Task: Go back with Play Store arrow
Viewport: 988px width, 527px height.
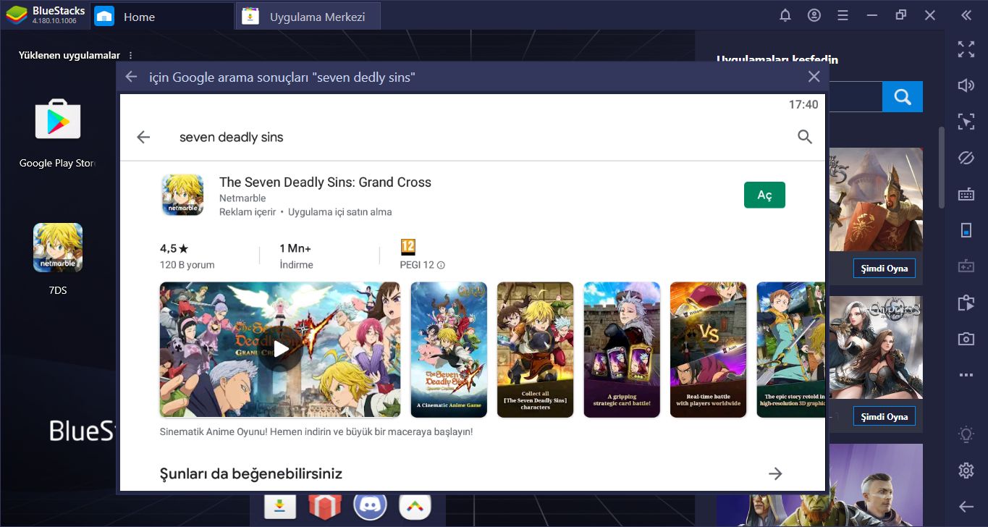Action: point(143,137)
